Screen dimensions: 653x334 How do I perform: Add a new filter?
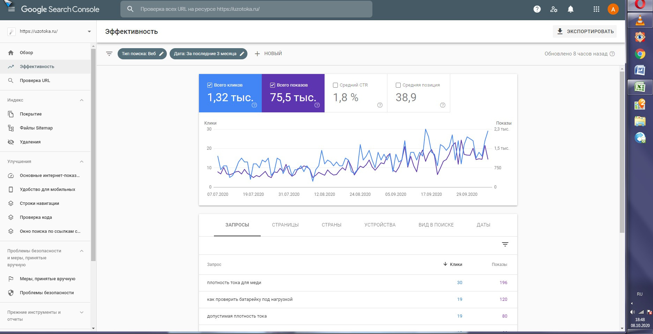pyautogui.click(x=268, y=54)
